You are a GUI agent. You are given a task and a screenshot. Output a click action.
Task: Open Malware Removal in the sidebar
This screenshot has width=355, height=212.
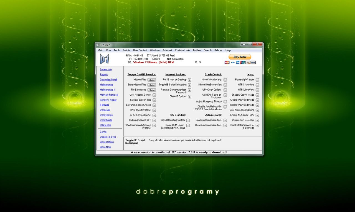(x=109, y=95)
